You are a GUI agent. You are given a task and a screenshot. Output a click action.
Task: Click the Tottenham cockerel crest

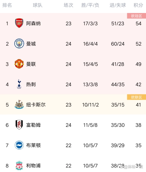pos(19,84)
